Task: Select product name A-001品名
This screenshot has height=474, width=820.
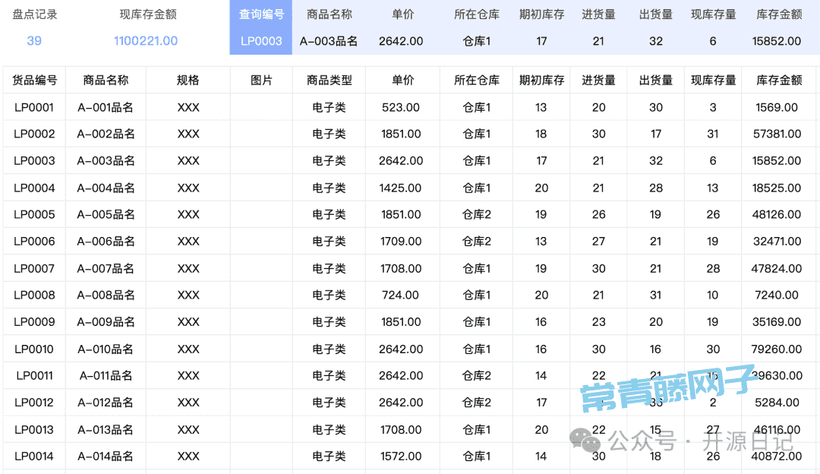Action: click(106, 107)
